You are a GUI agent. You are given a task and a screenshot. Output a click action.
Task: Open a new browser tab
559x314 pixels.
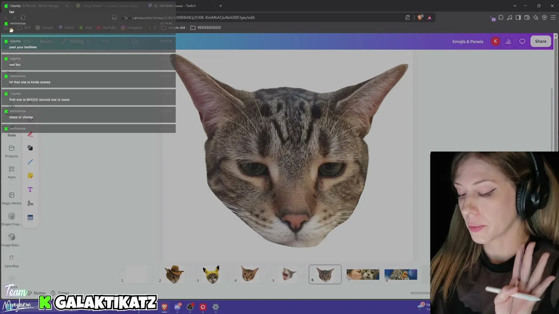pyautogui.click(x=221, y=6)
